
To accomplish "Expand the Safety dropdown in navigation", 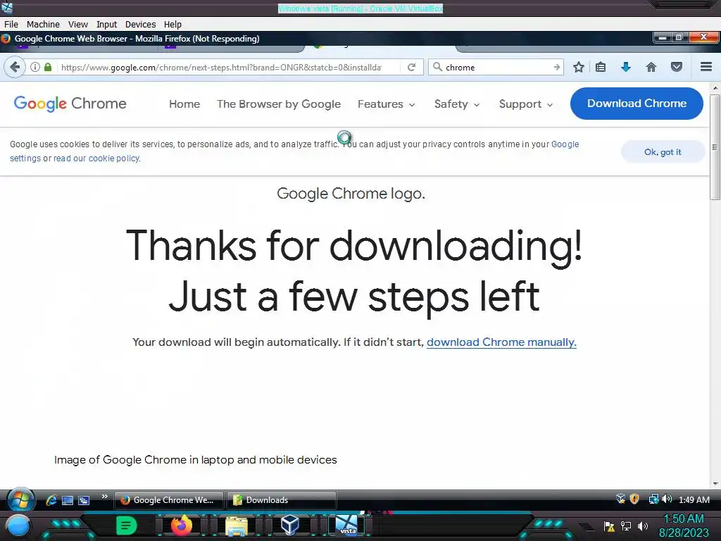I will (x=456, y=104).
